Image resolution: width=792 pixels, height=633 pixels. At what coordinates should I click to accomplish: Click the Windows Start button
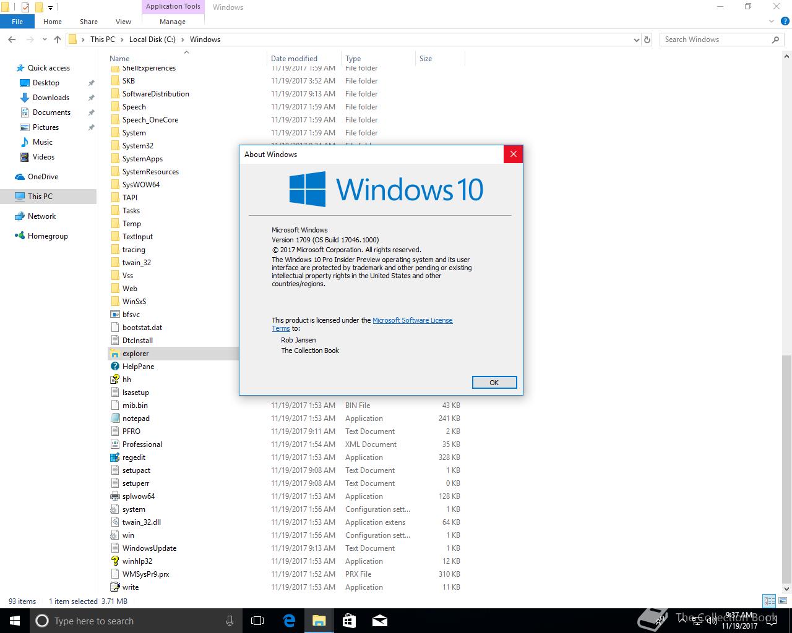click(15, 621)
